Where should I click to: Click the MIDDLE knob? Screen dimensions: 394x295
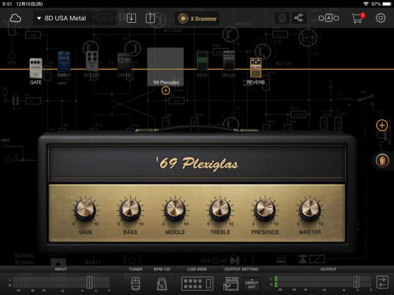175,209
